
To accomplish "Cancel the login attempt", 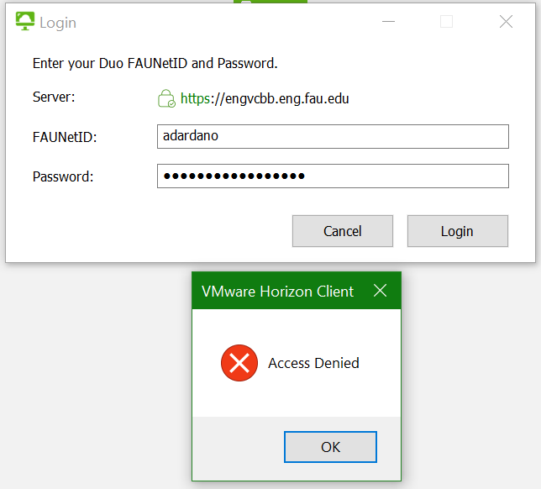I will click(x=342, y=231).
